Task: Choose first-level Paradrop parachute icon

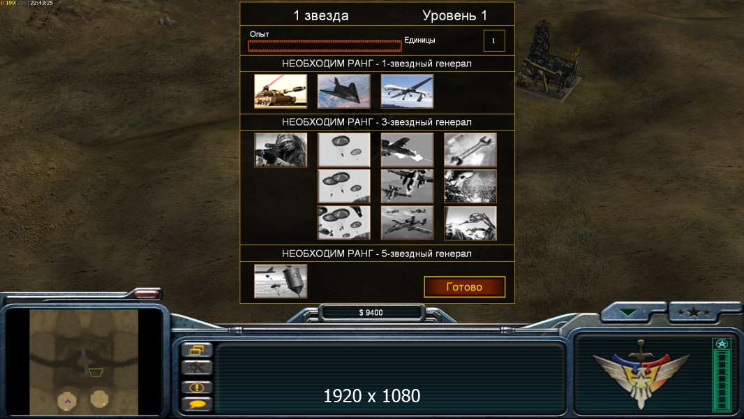Action: [x=343, y=150]
